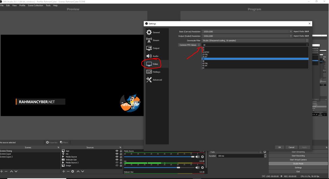The height and width of the screenshot is (179, 329).
Task: Open Downscale Filter dropdown
Action: (x=255, y=40)
